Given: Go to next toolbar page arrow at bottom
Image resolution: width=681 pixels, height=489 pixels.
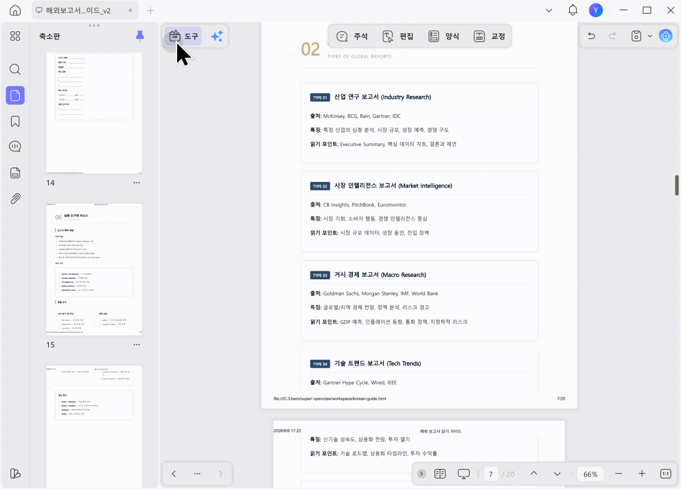Looking at the screenshot, I should 221,474.
